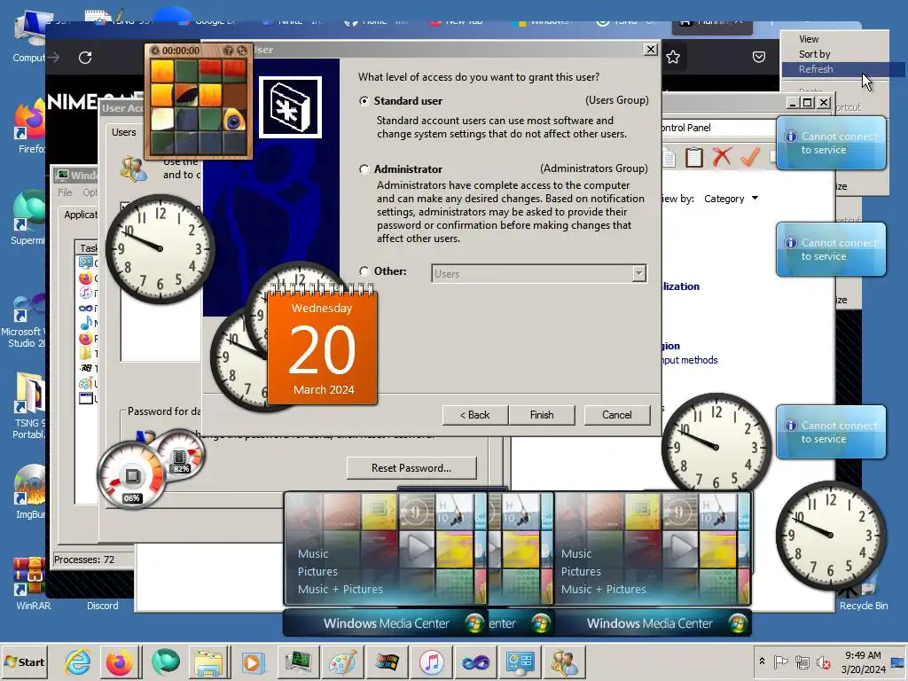Open the Discord desktop shortcut label
The image size is (908, 681).
[x=103, y=605]
